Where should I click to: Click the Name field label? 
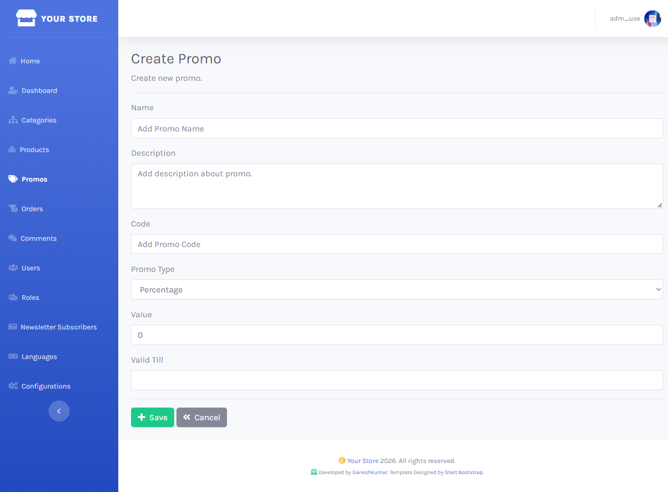pos(142,108)
